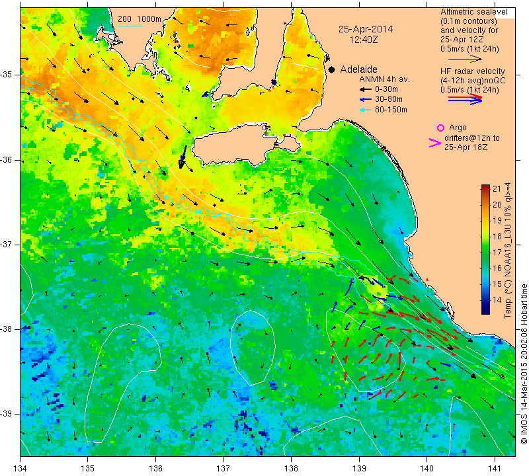Click the text '(4-12h avg)noQC'
This screenshot has height=476, width=529.
[473, 81]
